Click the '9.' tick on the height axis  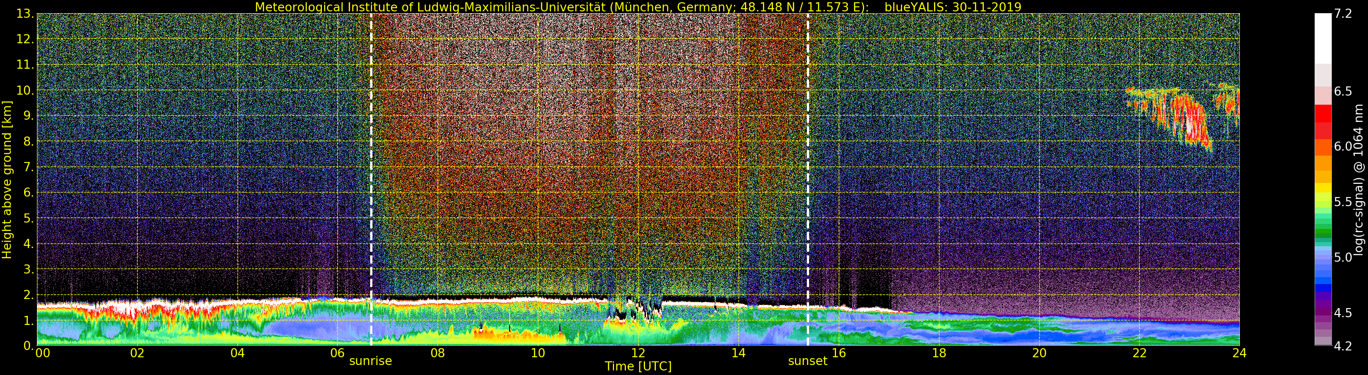[x=28, y=116]
